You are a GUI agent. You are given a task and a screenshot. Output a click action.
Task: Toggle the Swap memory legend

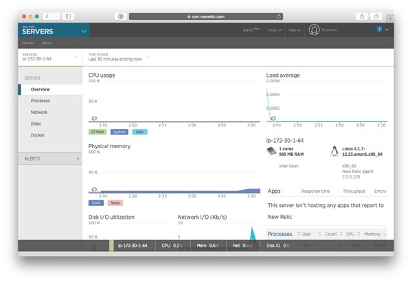click(115, 202)
